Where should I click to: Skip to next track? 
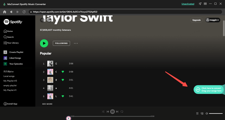(x=117, y=112)
